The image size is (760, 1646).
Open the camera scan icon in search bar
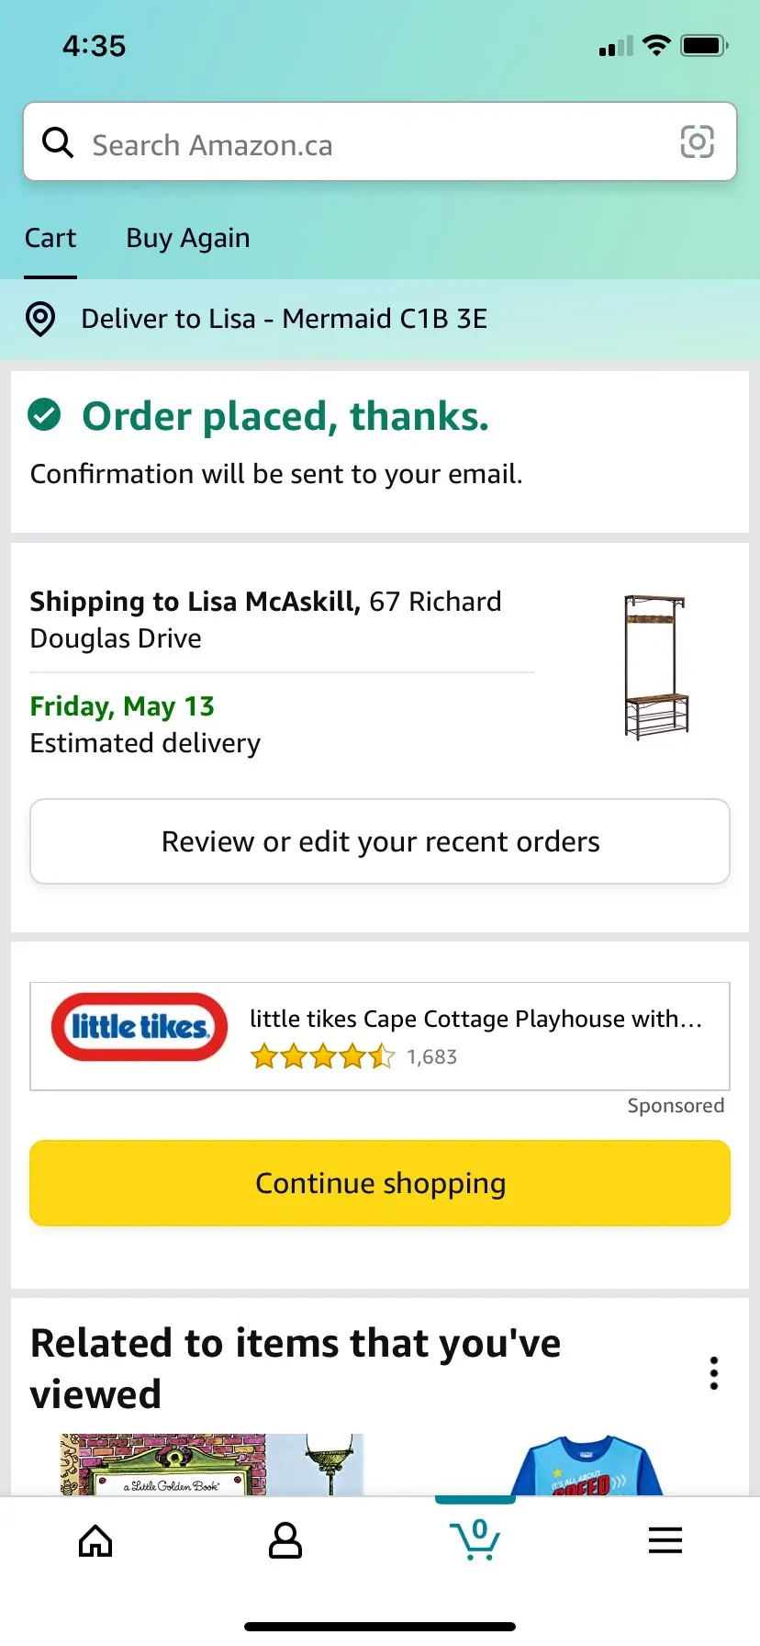coord(697,142)
